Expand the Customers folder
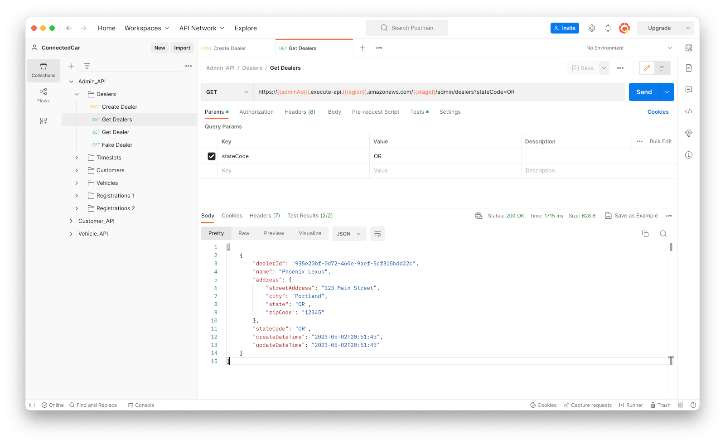The height and width of the screenshot is (444, 725). pyautogui.click(x=77, y=170)
